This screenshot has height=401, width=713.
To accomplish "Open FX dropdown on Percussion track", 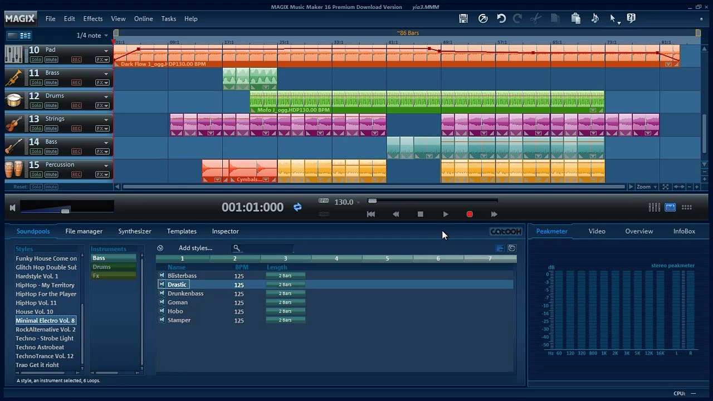I will tap(102, 174).
